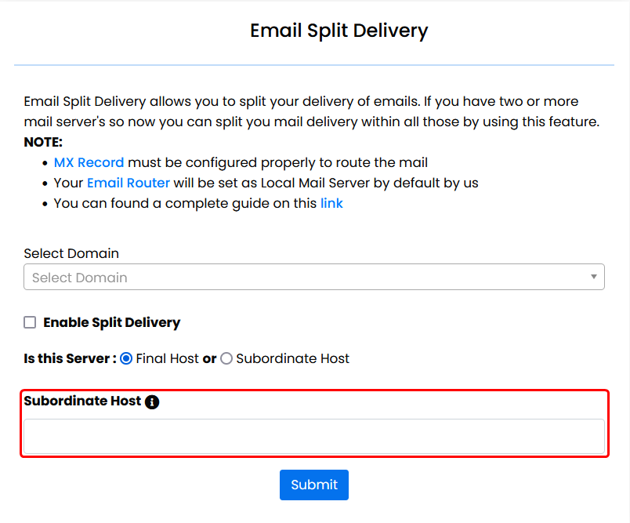630x523 pixels.
Task: Click the Email Split Delivery page heading
Action: click(339, 31)
